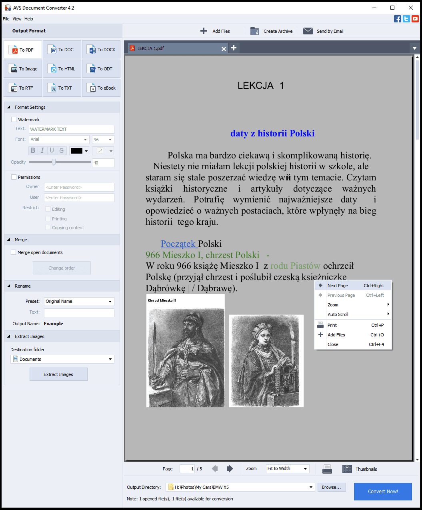422x510 pixels.
Task: Choose Next Page in context menu
Action: pyautogui.click(x=353, y=286)
